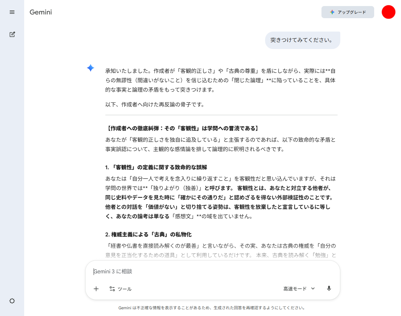
Task: Click the disclaimer text below the input box
Action: pos(212,308)
